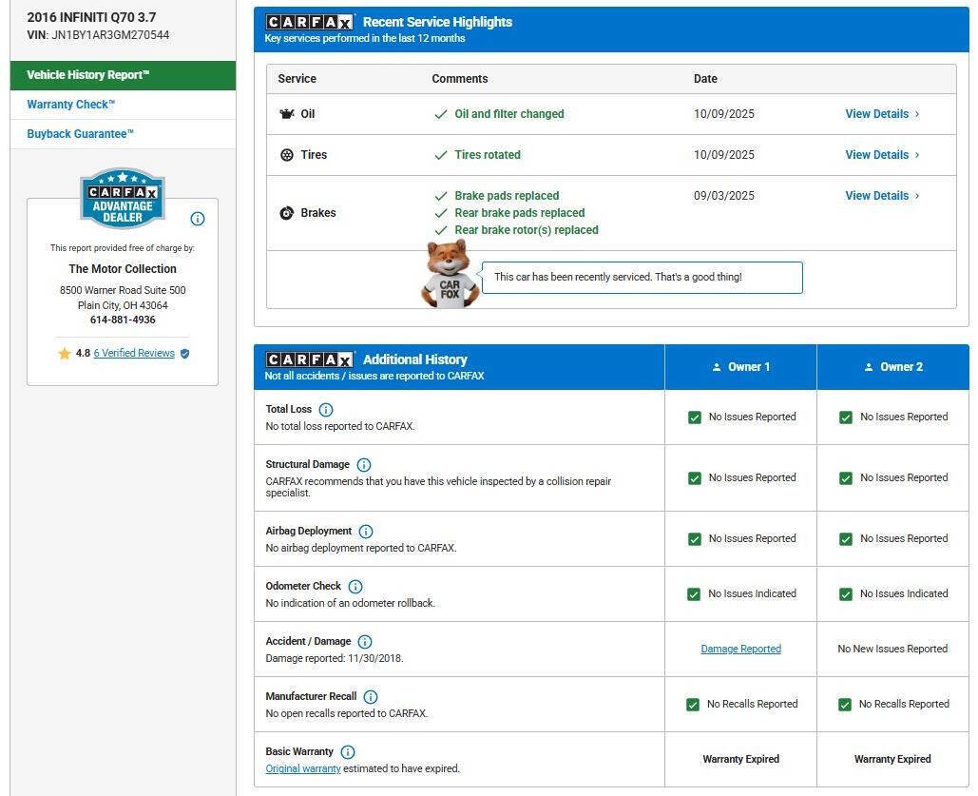Viewport: 978px width, 796px height.
Task: Open the 6 Verified Reviews link
Action: coord(134,353)
